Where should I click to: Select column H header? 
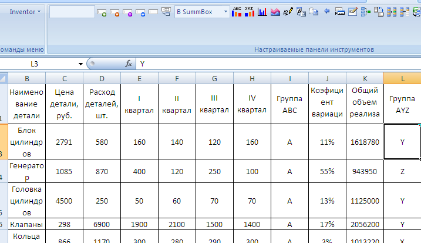(x=252, y=79)
